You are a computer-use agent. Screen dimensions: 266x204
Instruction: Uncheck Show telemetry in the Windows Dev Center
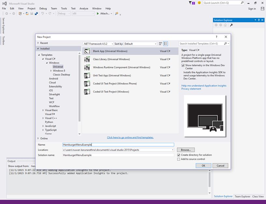[x=183, y=65]
